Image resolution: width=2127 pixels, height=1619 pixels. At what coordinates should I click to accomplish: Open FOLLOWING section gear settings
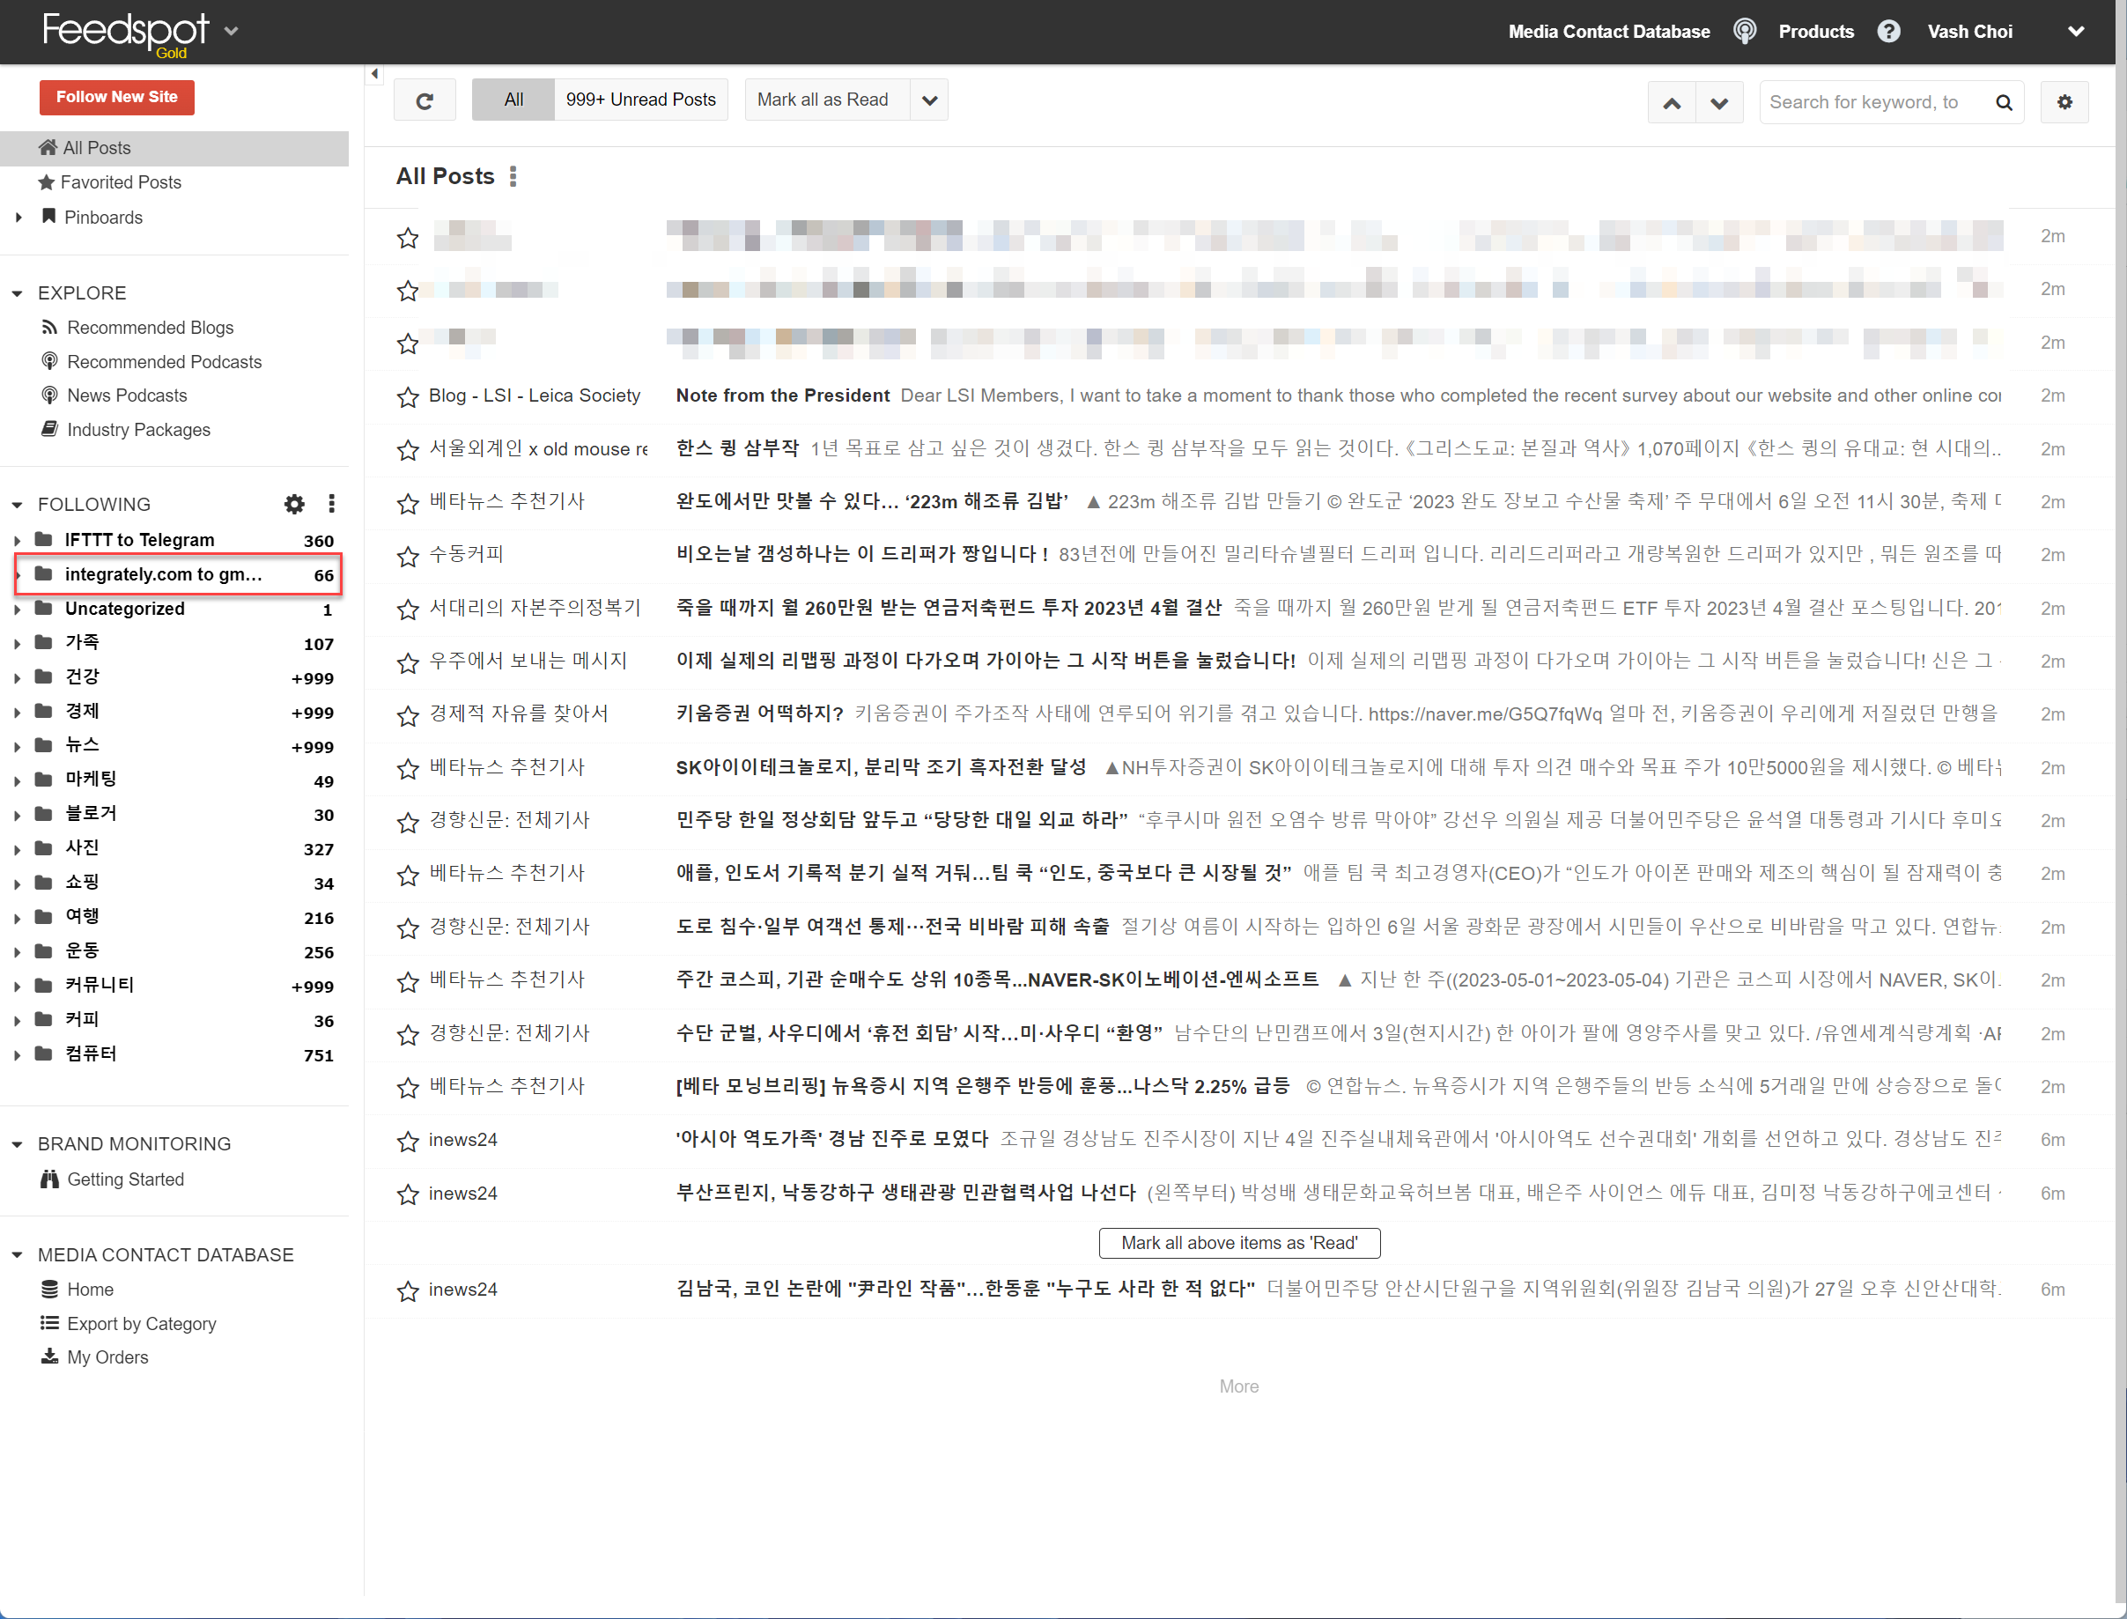pos(294,504)
